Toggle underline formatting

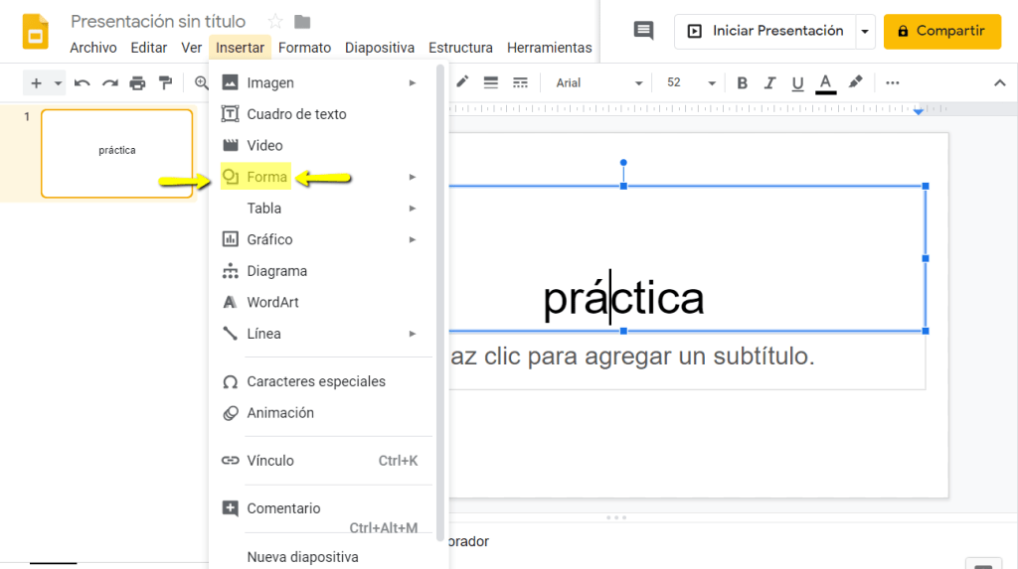pos(796,82)
